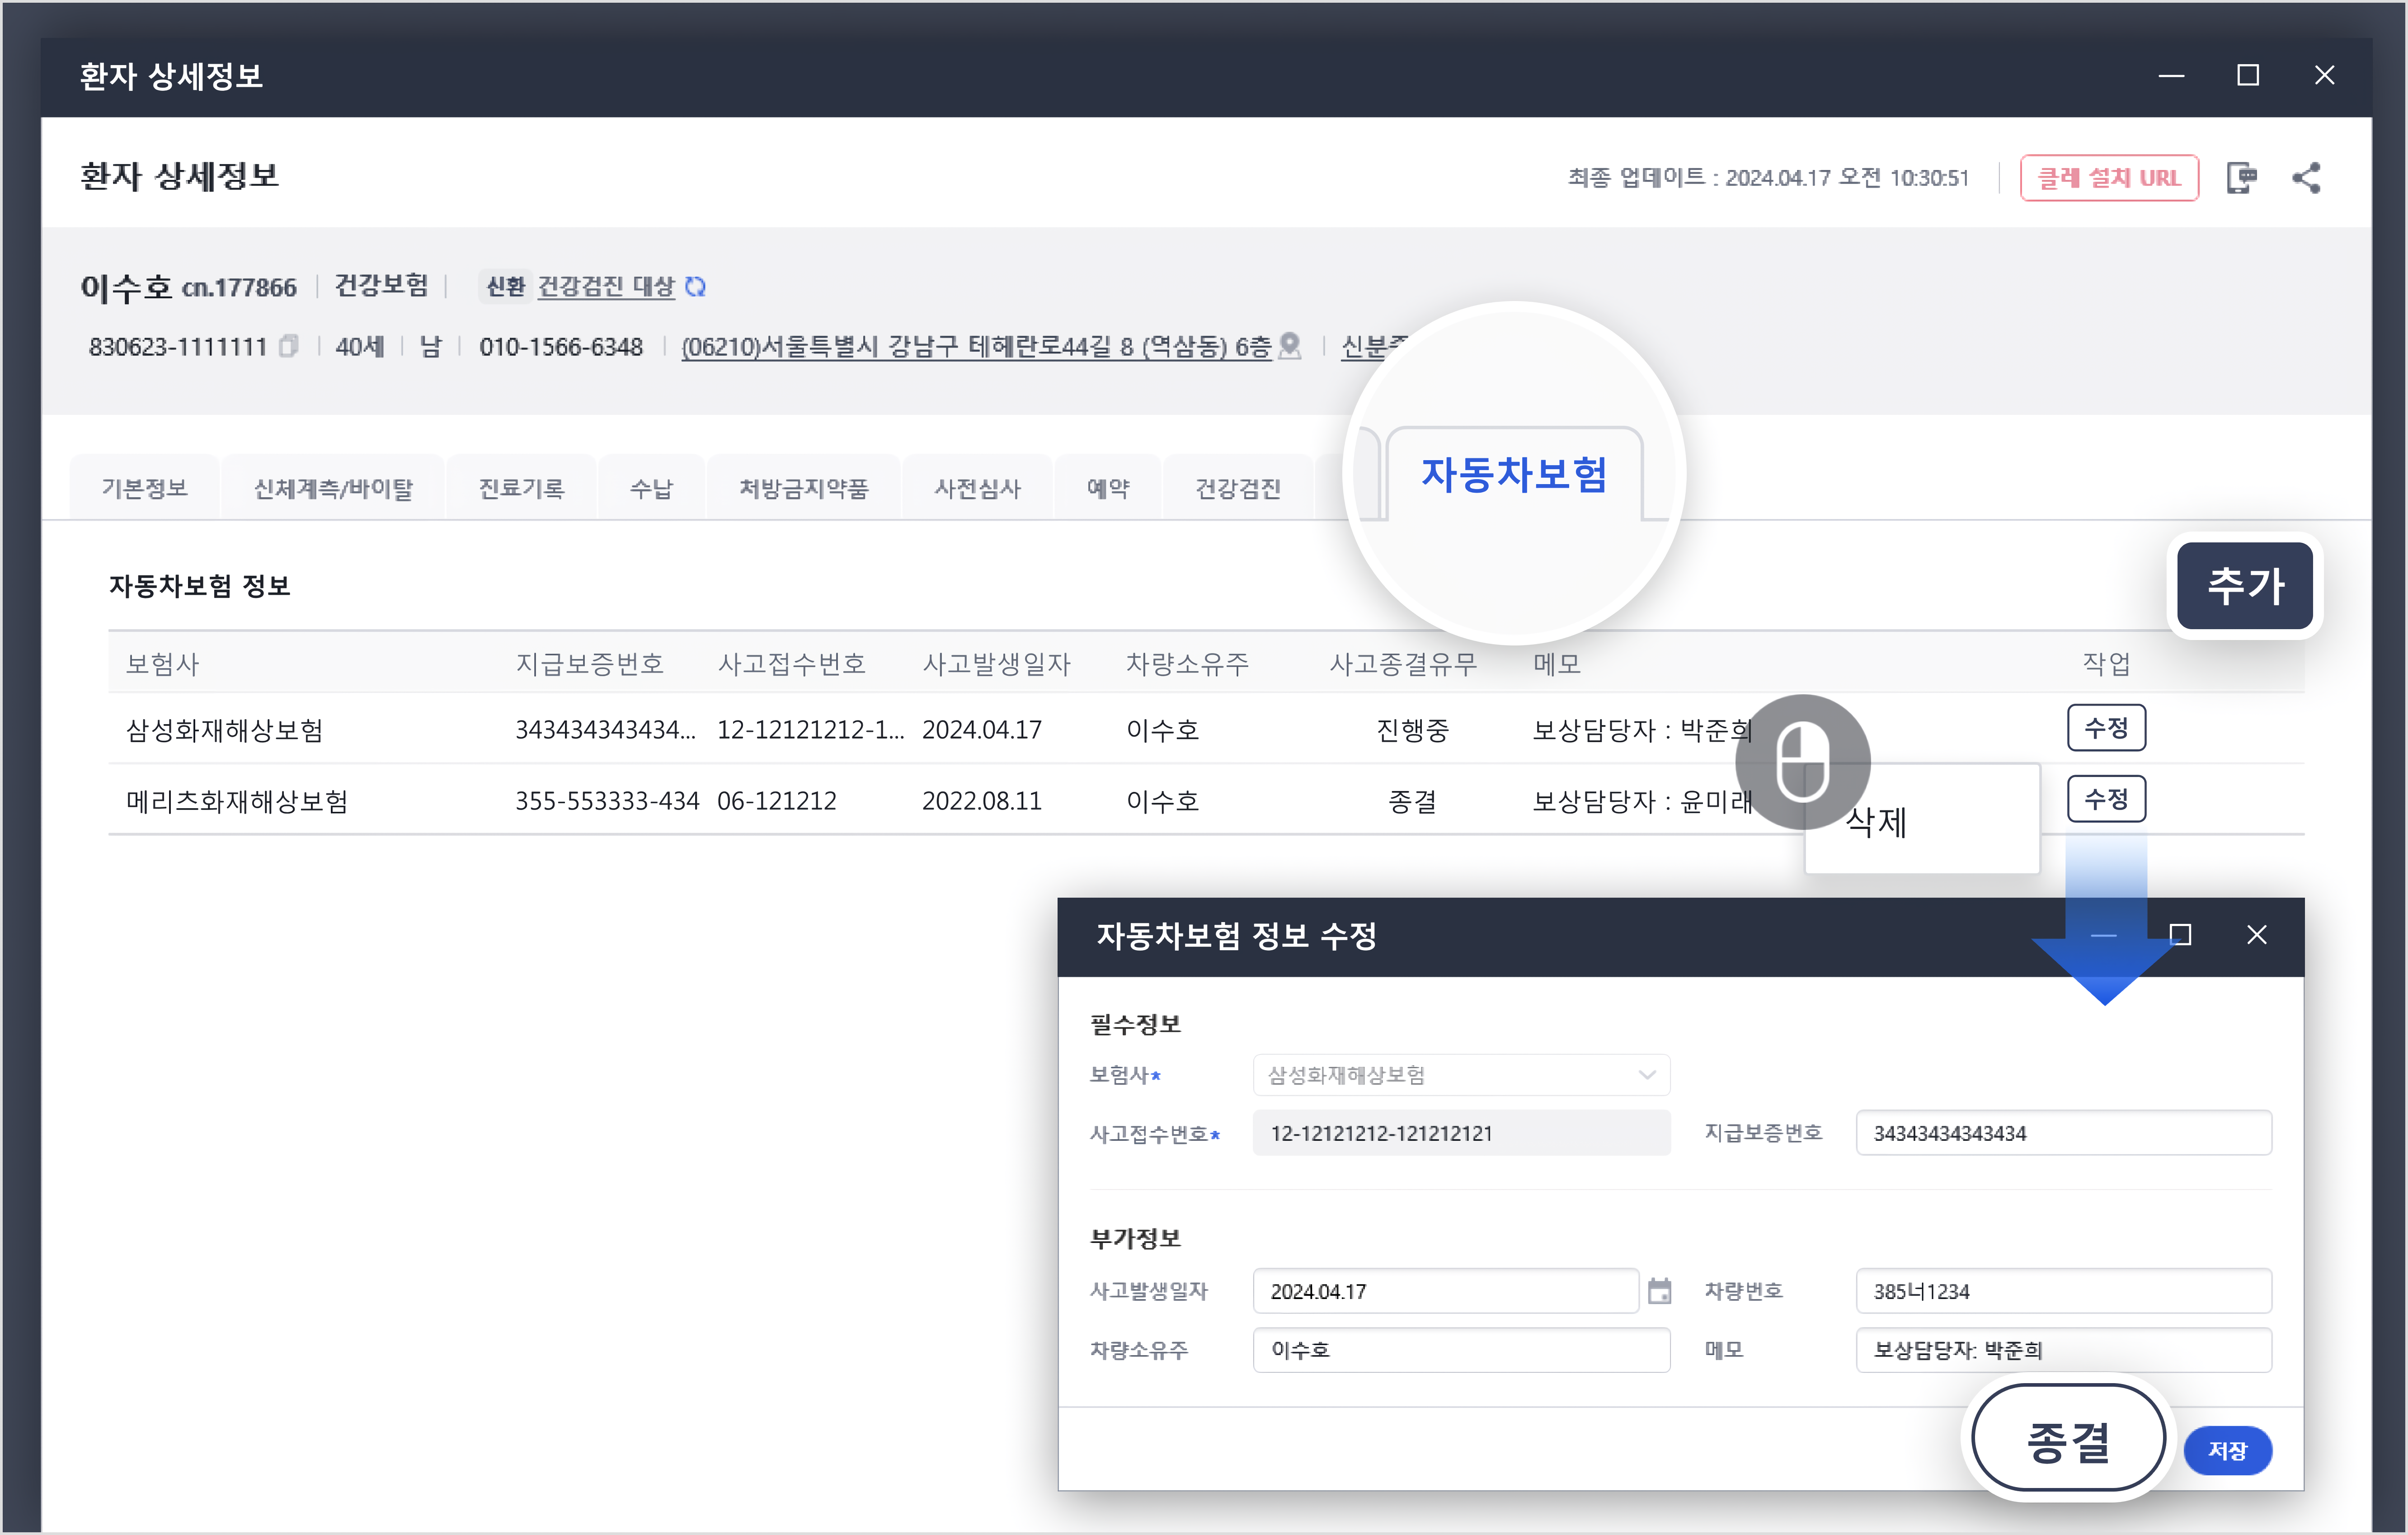Click the 추가 button
This screenshot has width=2408, height=1535.
[x=2245, y=586]
